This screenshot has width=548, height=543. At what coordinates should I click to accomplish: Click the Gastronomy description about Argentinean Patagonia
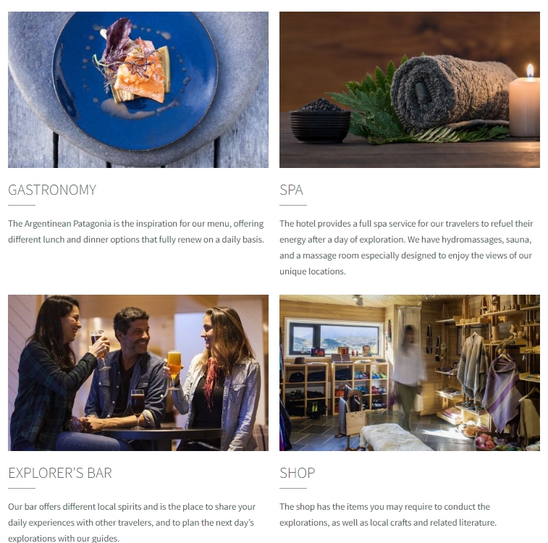(136, 231)
